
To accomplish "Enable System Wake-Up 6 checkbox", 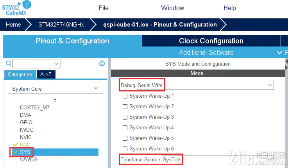I will [x=125, y=149].
